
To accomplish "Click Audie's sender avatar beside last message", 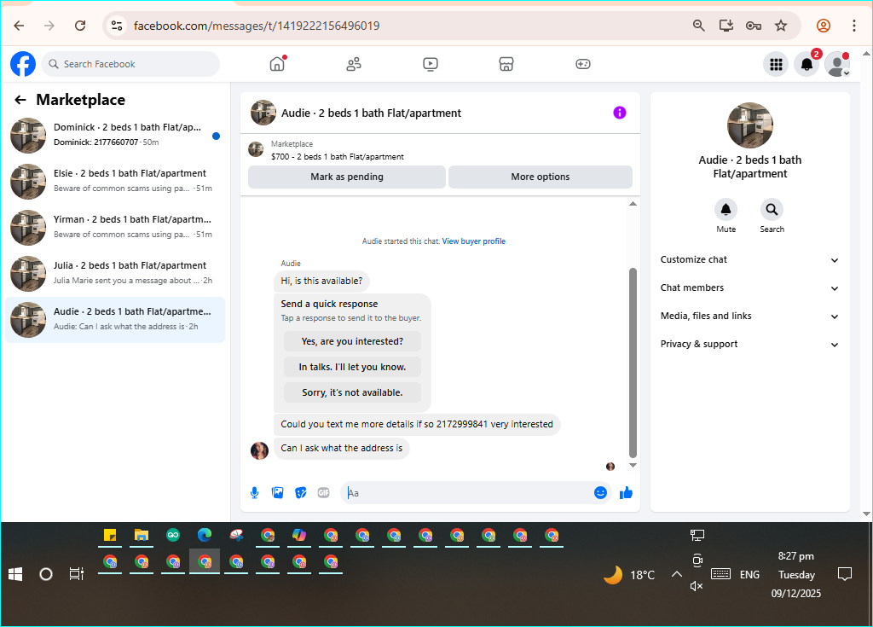I will (x=259, y=450).
